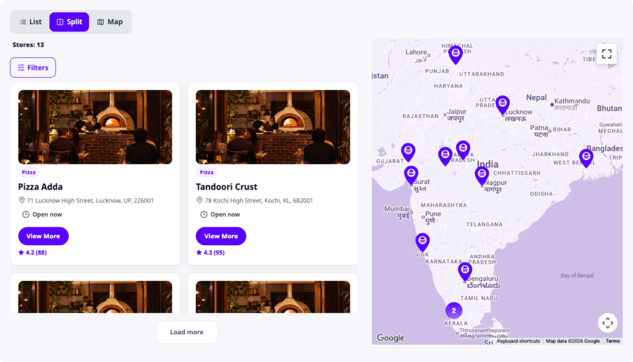This screenshot has width=633, height=362.
Task: Click the Stores: 13 count
Action: pos(28,45)
